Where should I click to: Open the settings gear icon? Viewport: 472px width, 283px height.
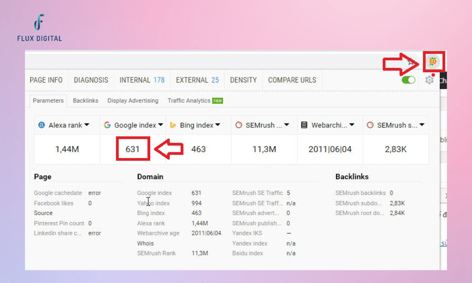[x=429, y=80]
